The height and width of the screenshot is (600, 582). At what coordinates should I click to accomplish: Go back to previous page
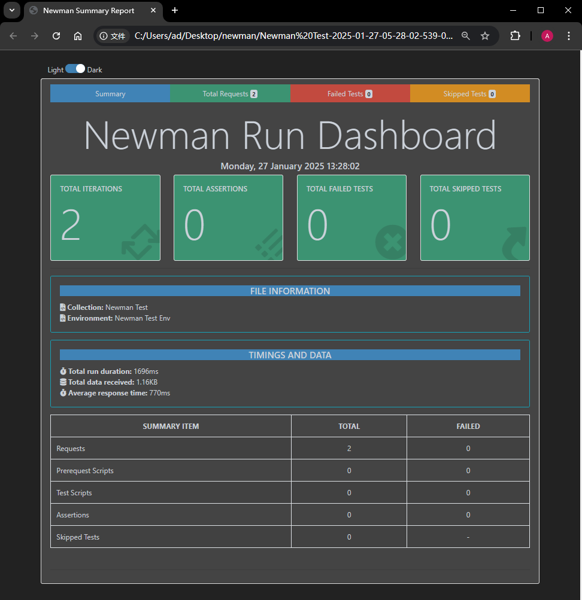tap(13, 36)
